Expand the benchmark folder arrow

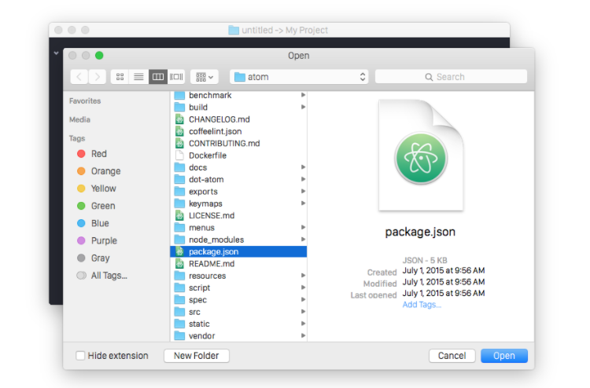[303, 95]
